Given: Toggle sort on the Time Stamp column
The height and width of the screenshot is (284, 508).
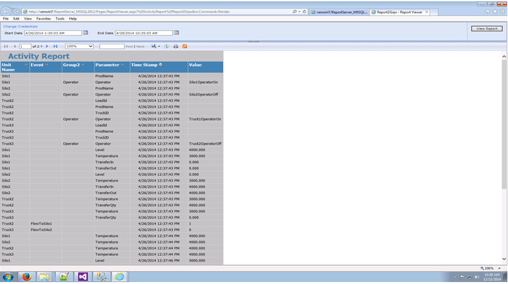Looking at the screenshot, I should point(160,65).
